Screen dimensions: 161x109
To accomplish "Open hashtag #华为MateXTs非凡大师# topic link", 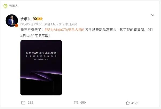I will click(64, 30).
